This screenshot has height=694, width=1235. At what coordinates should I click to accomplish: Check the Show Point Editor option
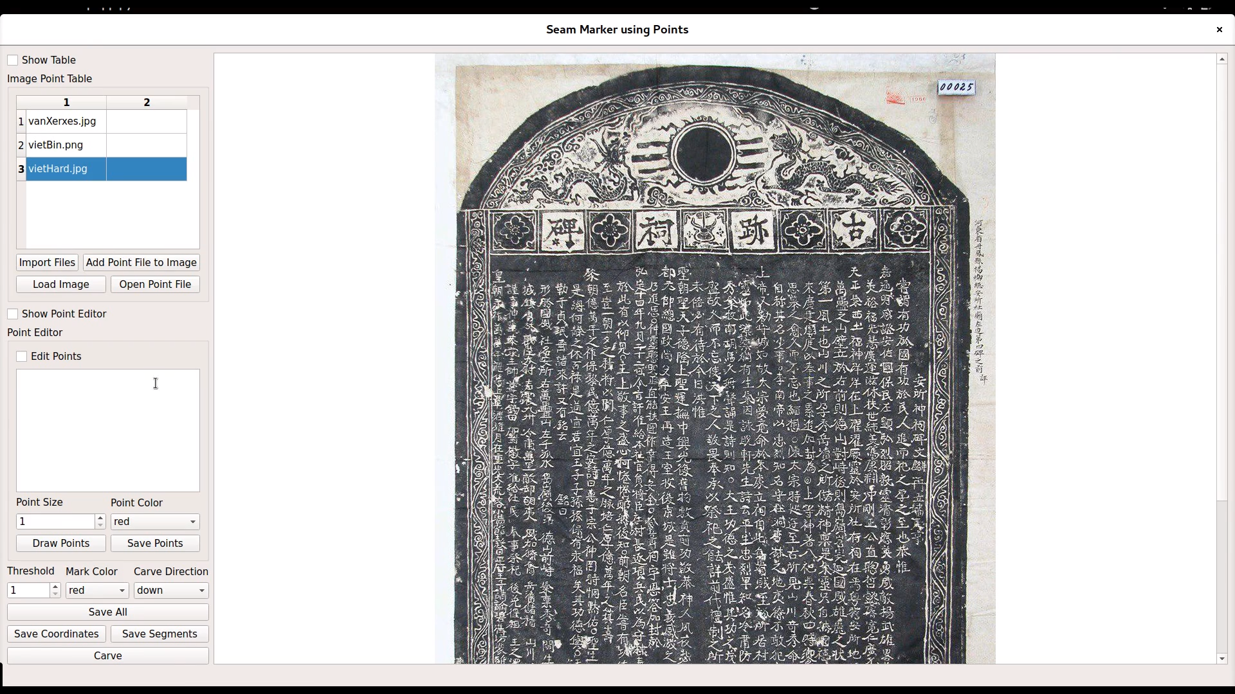13,314
